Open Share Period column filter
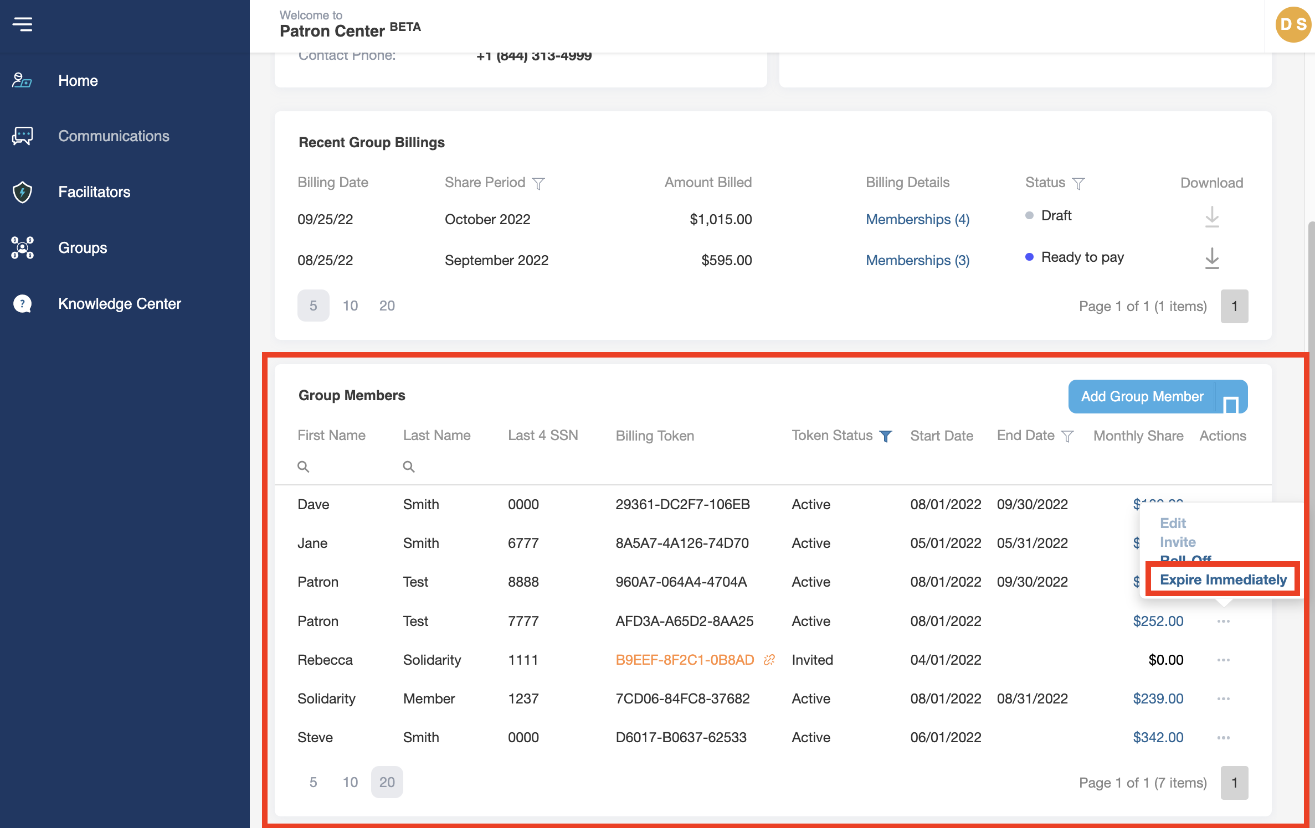Viewport: 1315px width, 828px height. coord(538,183)
